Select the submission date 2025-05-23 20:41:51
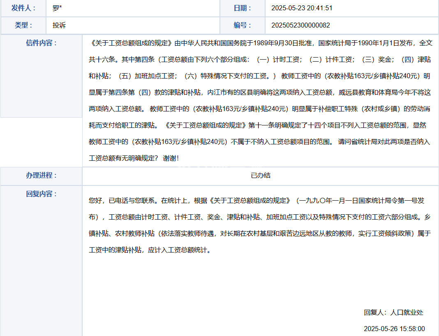The height and width of the screenshot is (336, 439). point(302,8)
